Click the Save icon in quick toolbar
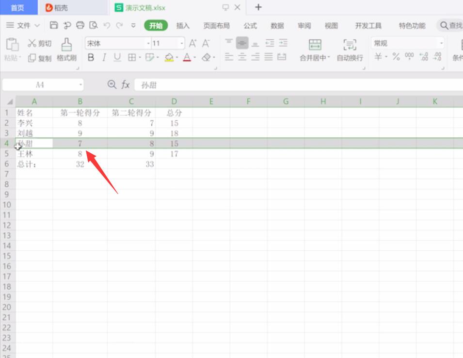Image resolution: width=463 pixels, height=358 pixels. click(54, 25)
